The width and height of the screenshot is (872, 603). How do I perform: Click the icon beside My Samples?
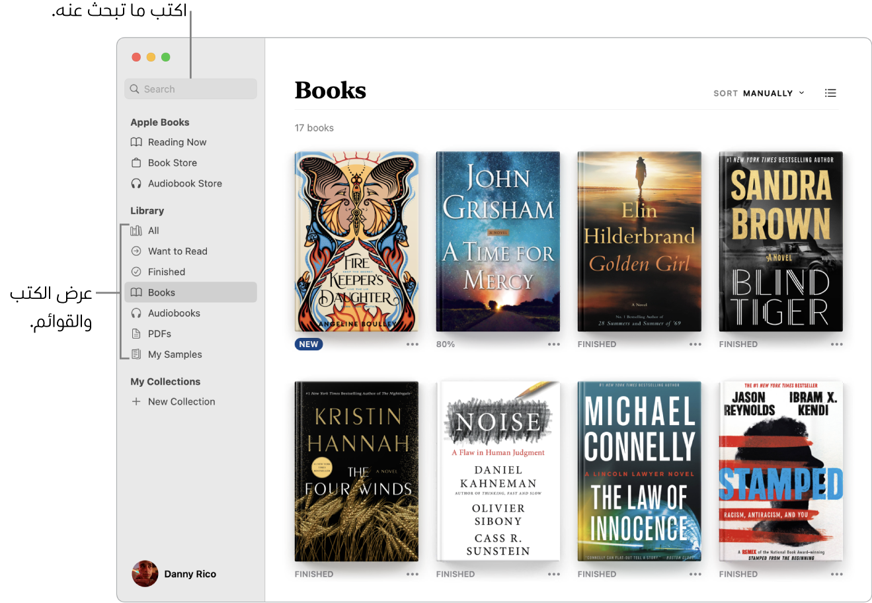tap(136, 354)
